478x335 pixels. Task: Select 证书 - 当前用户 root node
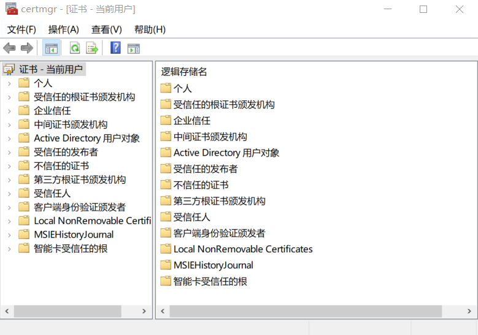click(x=50, y=69)
